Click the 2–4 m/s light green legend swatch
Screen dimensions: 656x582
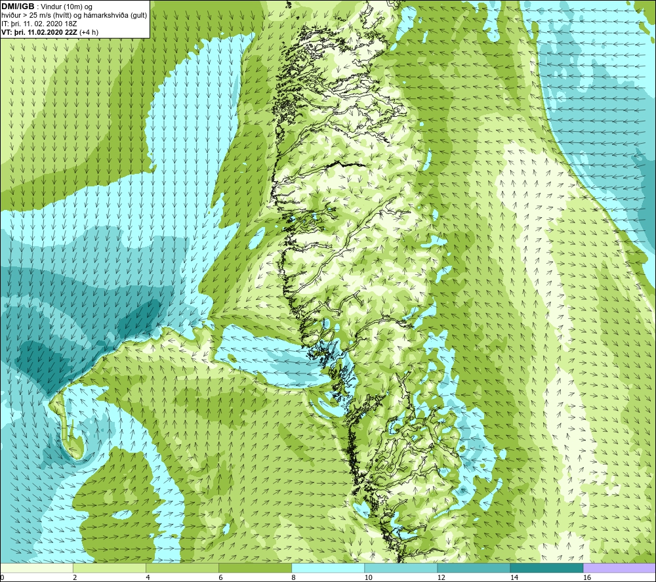click(109, 568)
